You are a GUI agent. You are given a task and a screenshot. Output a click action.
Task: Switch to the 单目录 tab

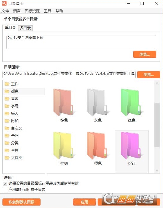pyautogui.click(x=10, y=28)
